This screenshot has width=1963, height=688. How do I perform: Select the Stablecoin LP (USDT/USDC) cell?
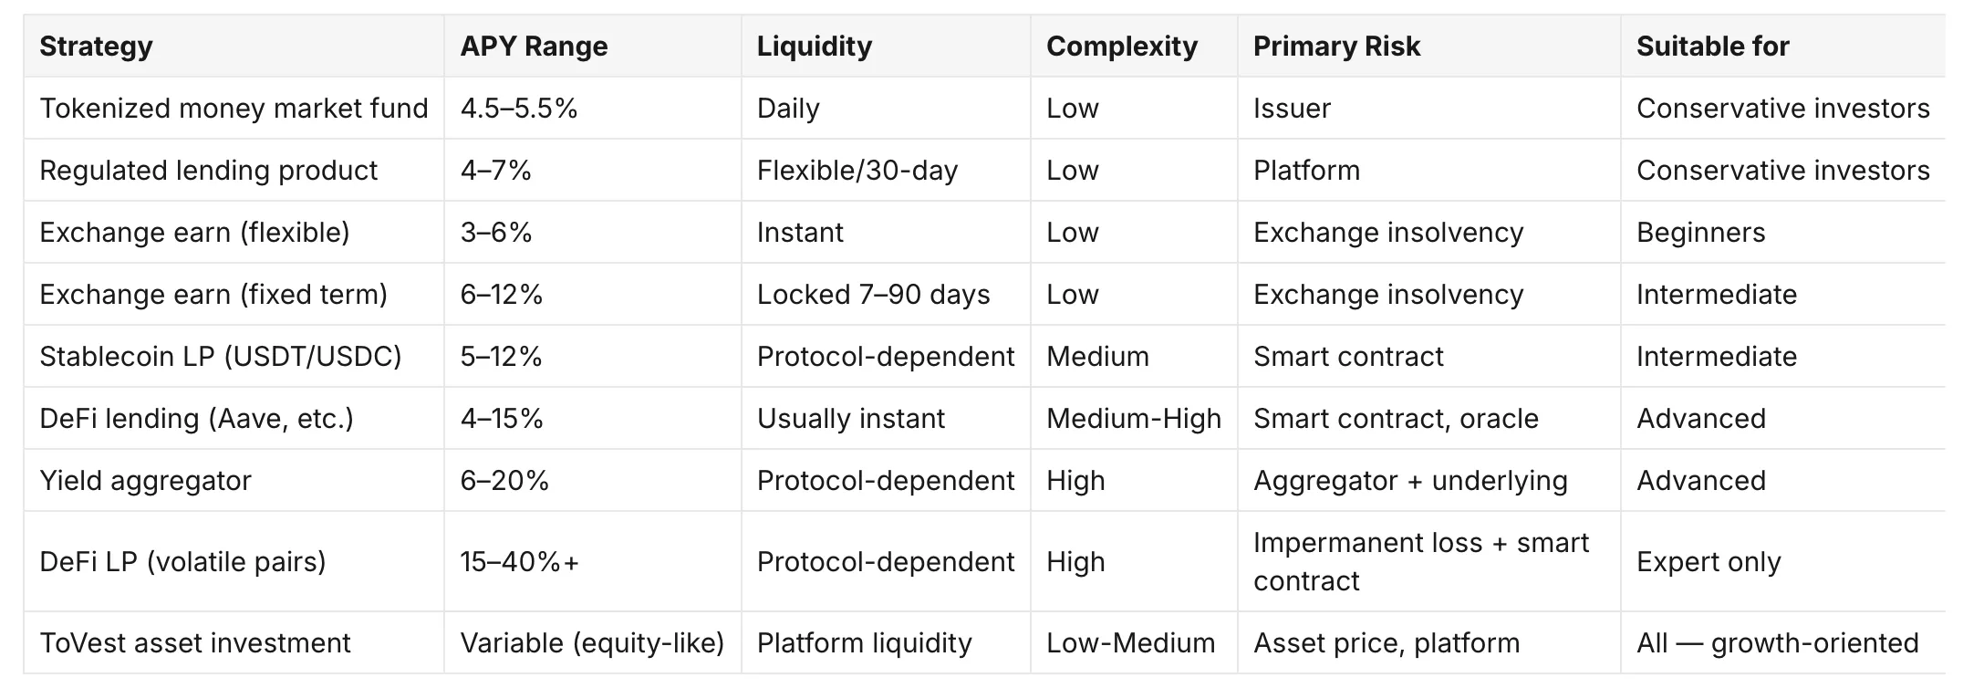pyautogui.click(x=234, y=356)
